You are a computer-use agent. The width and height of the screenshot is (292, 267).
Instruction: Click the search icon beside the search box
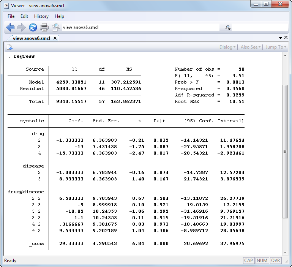point(228,27)
